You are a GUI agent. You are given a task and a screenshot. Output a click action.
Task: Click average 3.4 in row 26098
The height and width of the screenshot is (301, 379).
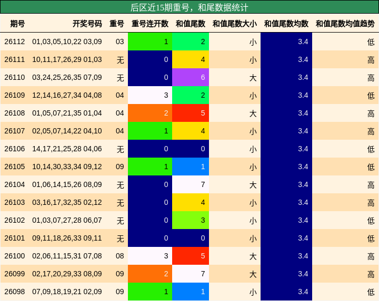[303, 292]
